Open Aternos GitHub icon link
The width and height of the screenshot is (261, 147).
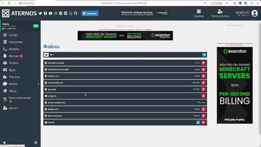click(76, 13)
